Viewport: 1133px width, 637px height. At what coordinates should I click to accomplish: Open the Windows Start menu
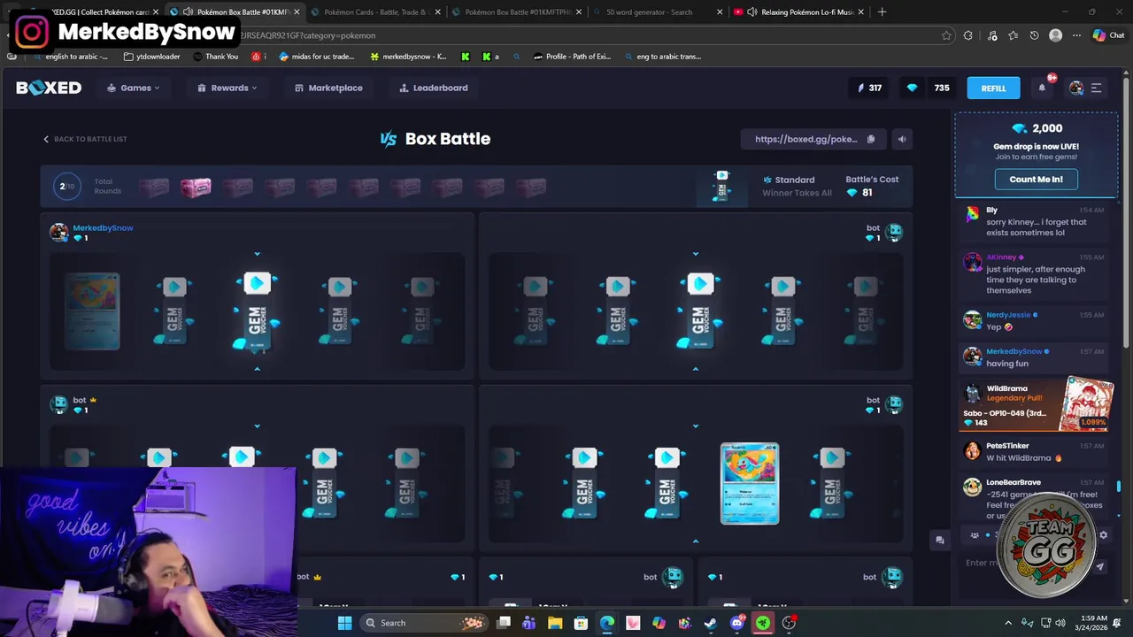344,623
